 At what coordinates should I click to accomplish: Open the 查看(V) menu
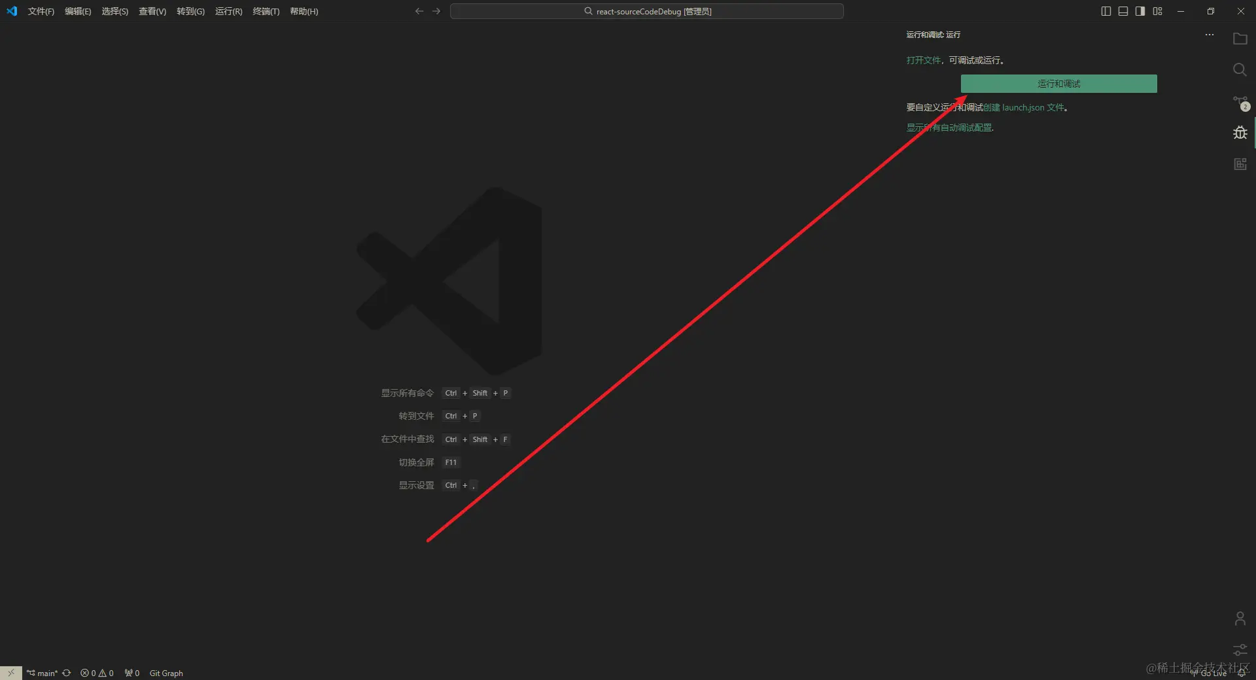pos(152,11)
